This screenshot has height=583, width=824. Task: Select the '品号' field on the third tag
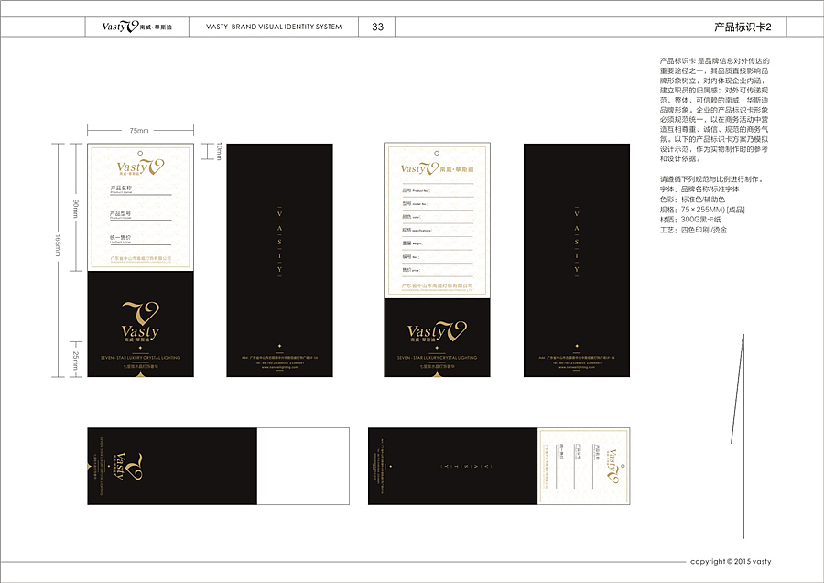coord(438,191)
